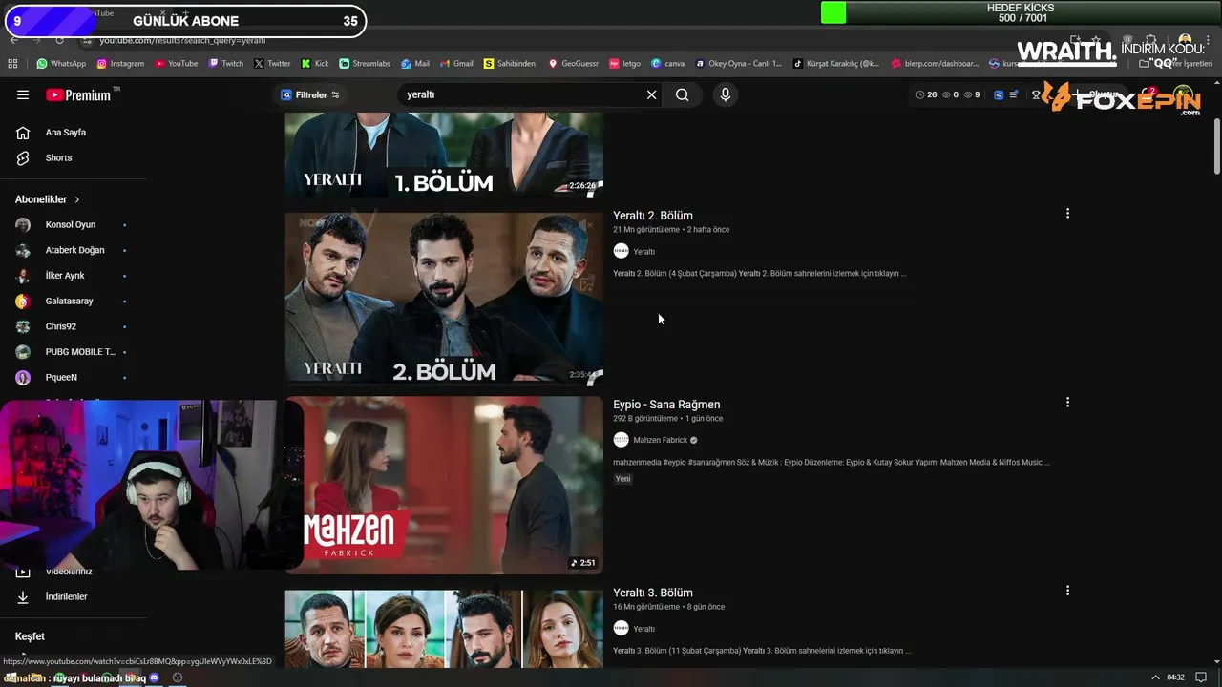Open the Instagram bookmark
Image resolution: width=1222 pixels, height=687 pixels.
pos(120,64)
